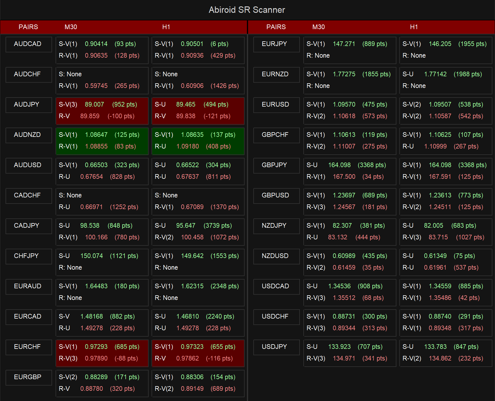Open the EURGBP pair button
Viewport: 495px width, 401px height.
pos(29,377)
